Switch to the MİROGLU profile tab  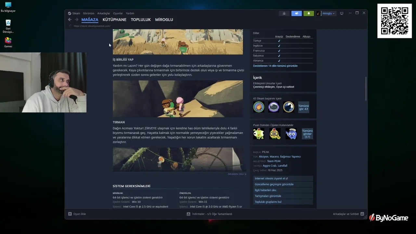(x=164, y=19)
